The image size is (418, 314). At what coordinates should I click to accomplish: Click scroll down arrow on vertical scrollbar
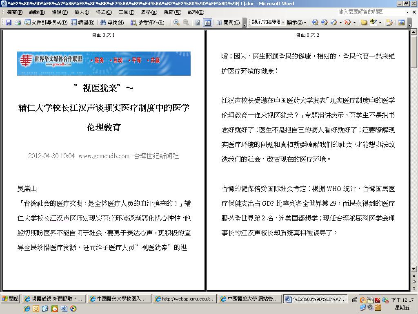point(414,269)
